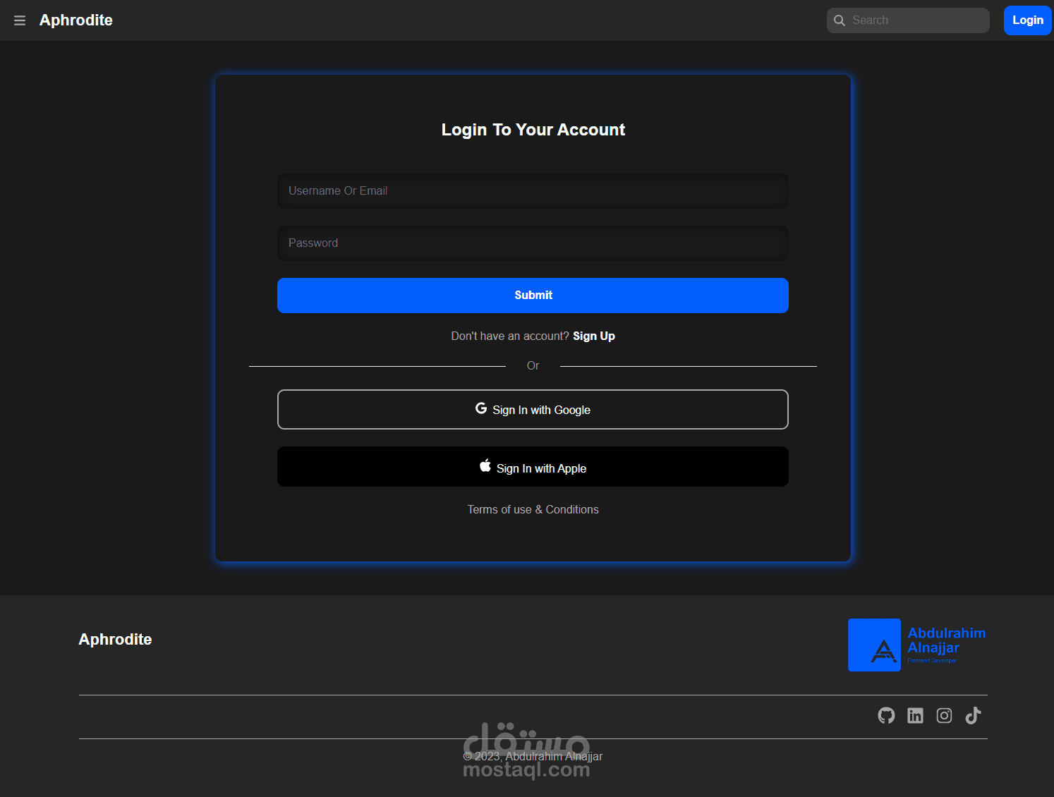Click the Abdulrahim Alnajjar logo thumbnail

[874, 645]
